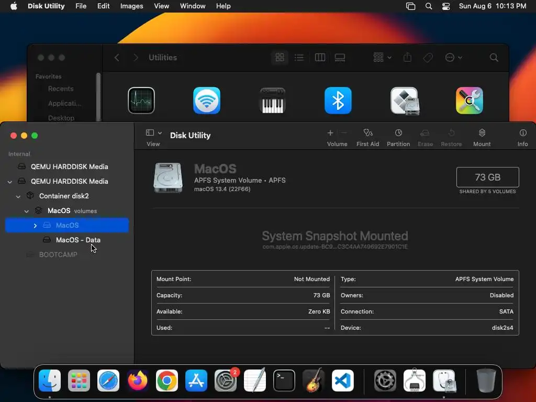Select Desktop in Finder sidebar
This screenshot has width=536, height=402.
click(x=61, y=118)
